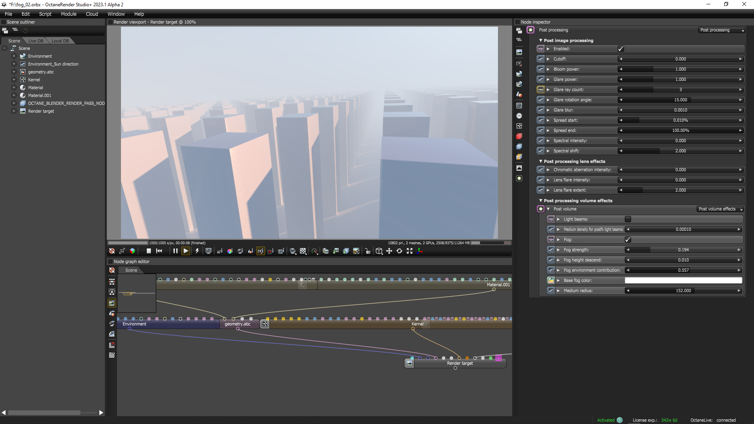754x424 pixels.
Task: Enable the Light beams checkbox
Action: [628, 219]
